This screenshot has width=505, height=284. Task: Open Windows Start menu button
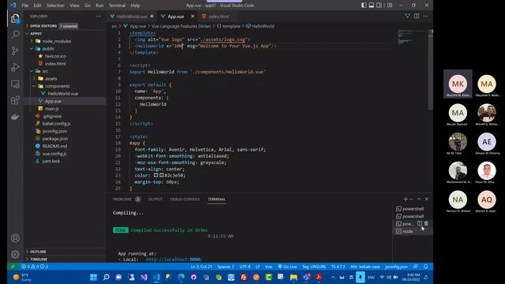tap(93, 277)
